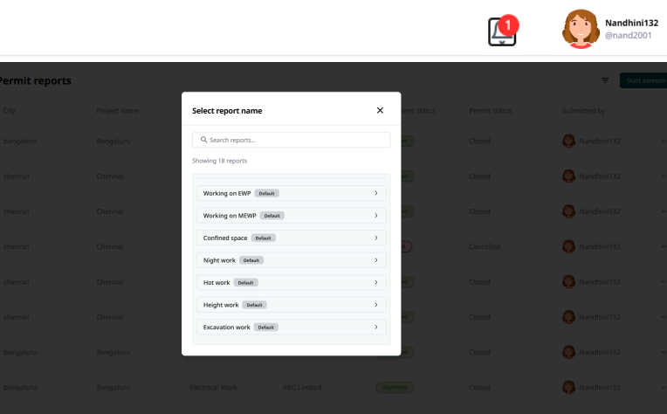Expand the Confined space chevron
The width and height of the screenshot is (667, 414).
pyautogui.click(x=375, y=238)
